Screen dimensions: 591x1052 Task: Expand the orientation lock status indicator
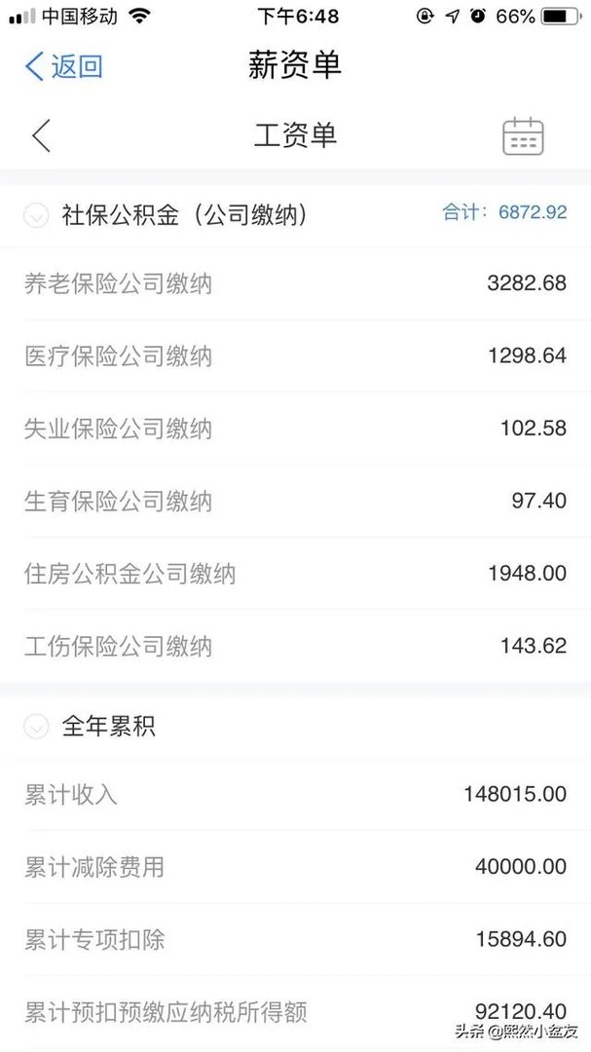(x=424, y=16)
